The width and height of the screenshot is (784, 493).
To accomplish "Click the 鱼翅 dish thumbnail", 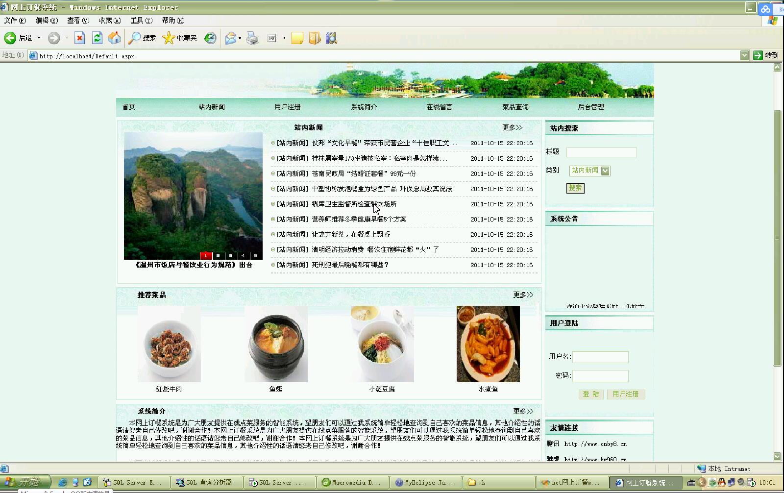I will pos(276,344).
